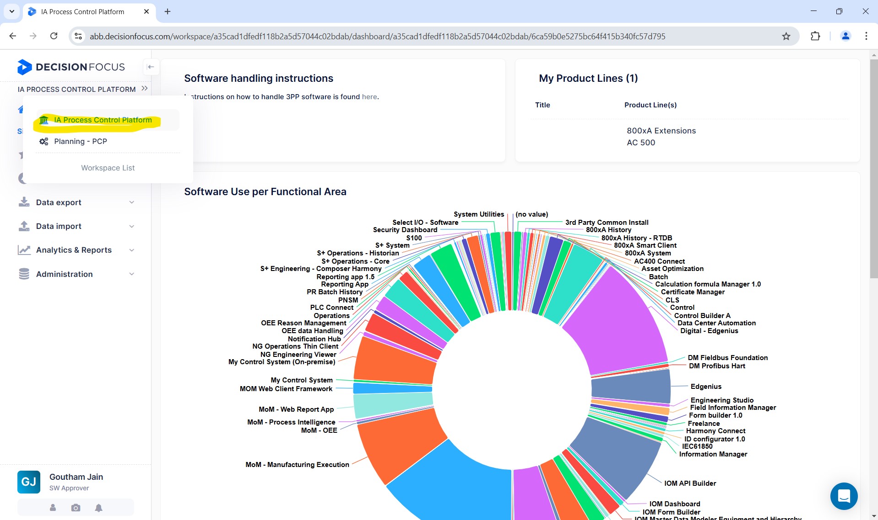Screen dimensions: 878x520
Task: Click the System Utilities chart label
Action: click(x=479, y=214)
